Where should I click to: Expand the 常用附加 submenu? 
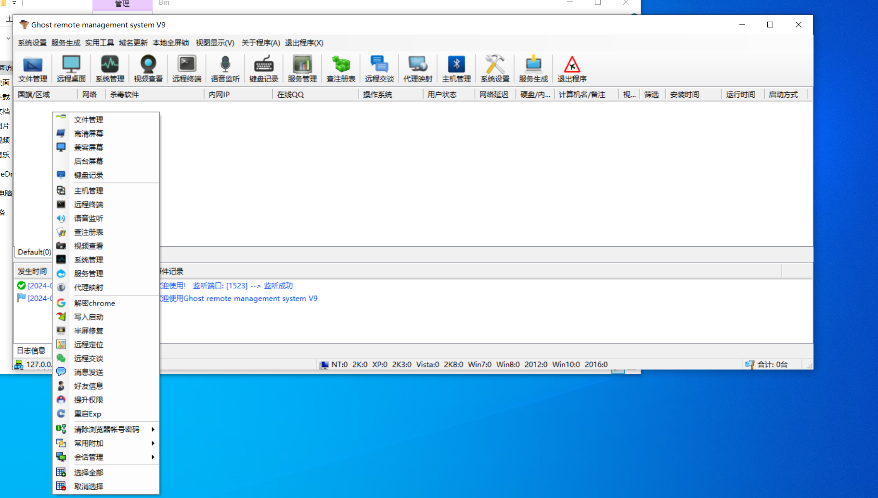(106, 443)
